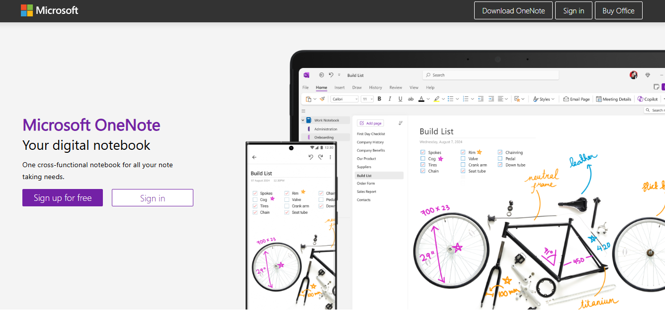The width and height of the screenshot is (665, 313).
Task: Uncheck Seat tube checkbox on the phone
Action: (287, 212)
